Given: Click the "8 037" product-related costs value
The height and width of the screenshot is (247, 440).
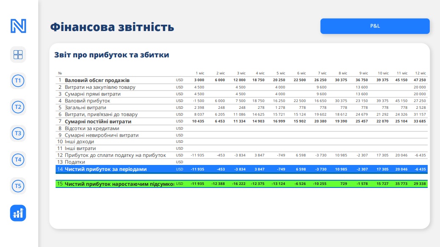Looking at the screenshot, I should 199,114.
